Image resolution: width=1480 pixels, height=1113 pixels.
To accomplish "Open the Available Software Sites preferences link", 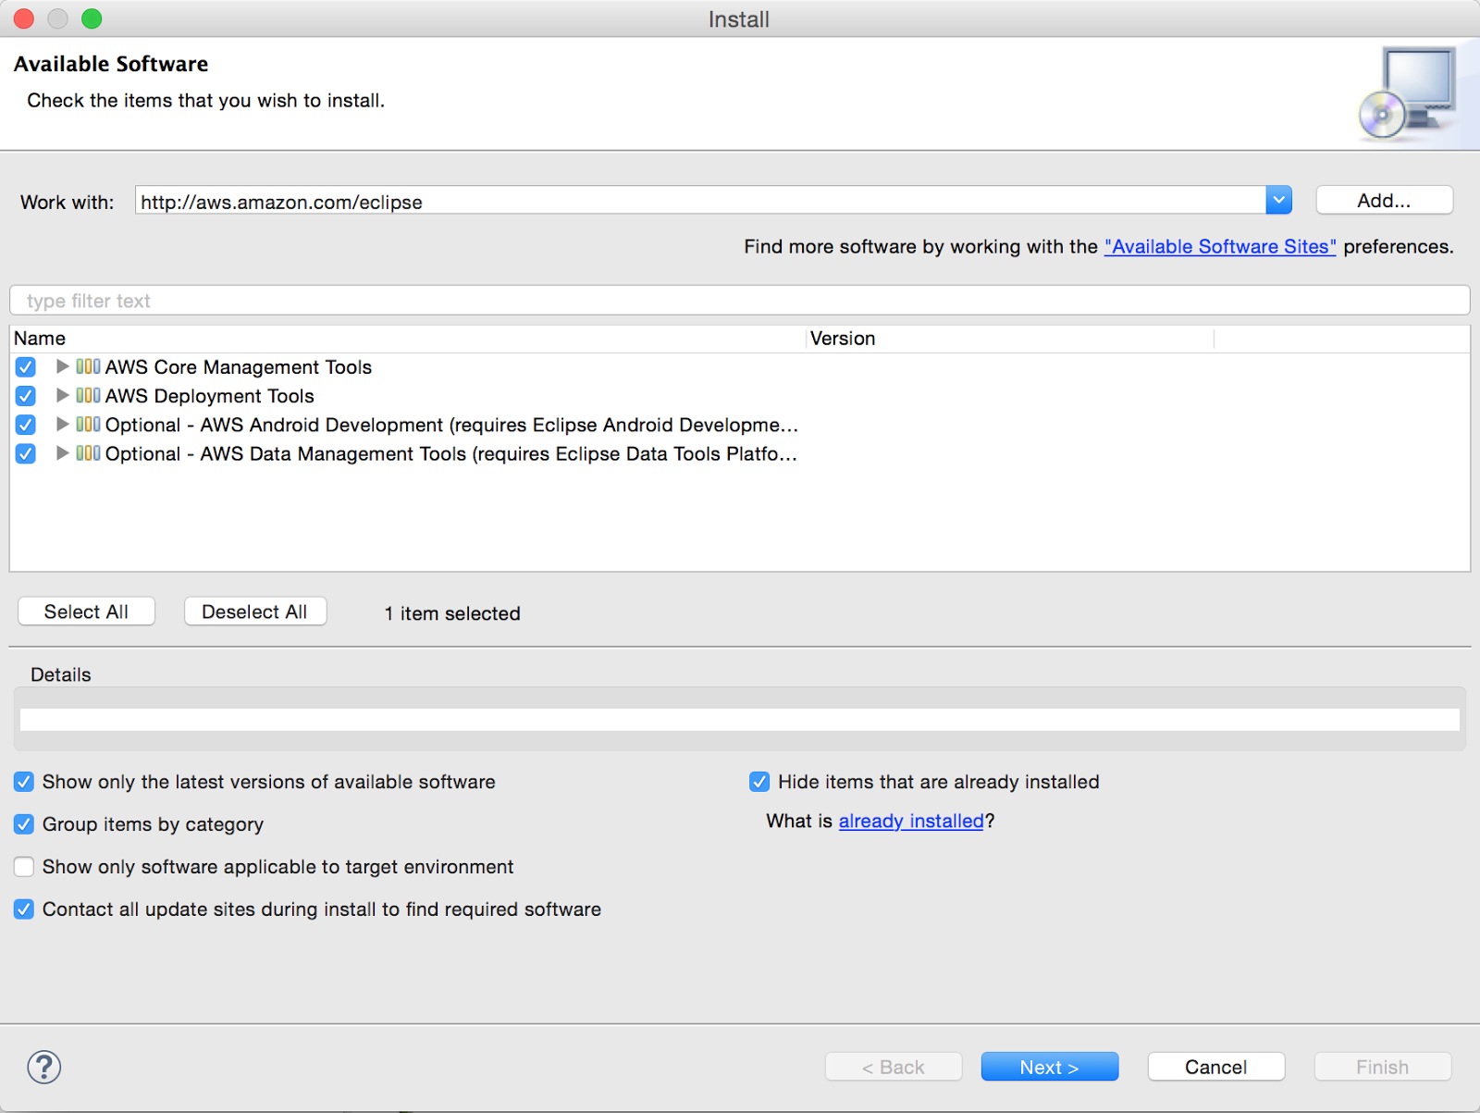I will pyautogui.click(x=1219, y=247).
